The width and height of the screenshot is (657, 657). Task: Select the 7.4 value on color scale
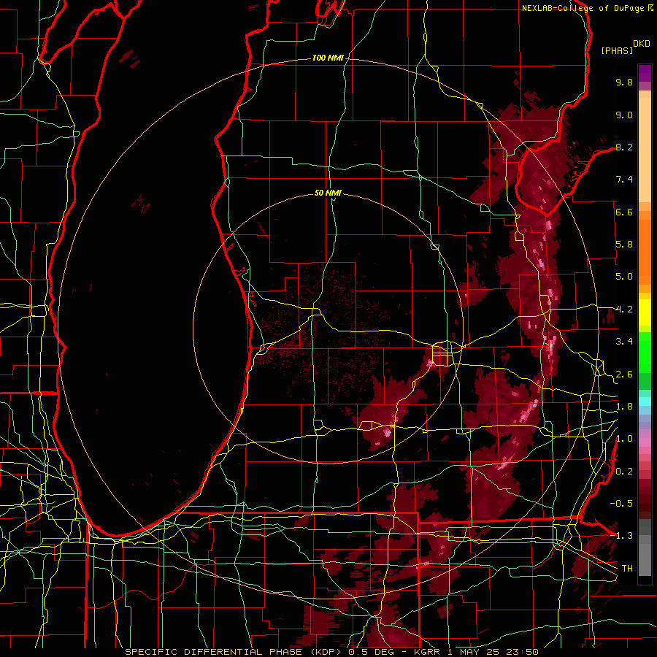(624, 180)
